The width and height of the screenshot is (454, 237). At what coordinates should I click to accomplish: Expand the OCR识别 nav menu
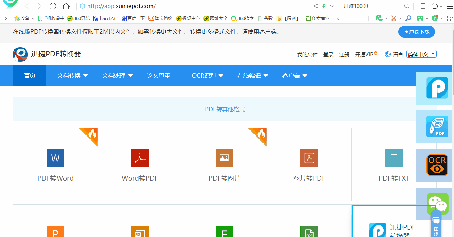pyautogui.click(x=207, y=76)
